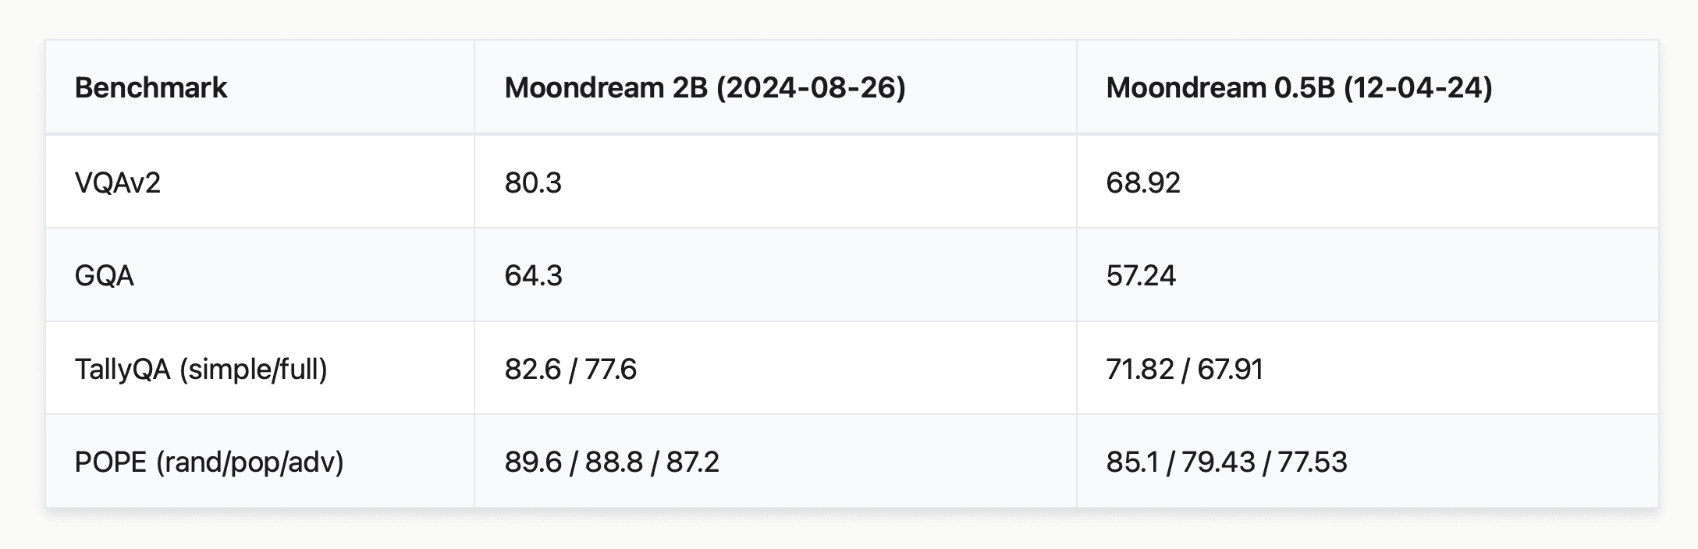Click the 82.6 / 77.6 TallyQA cell
The height and width of the screenshot is (549, 1698).
(x=570, y=369)
